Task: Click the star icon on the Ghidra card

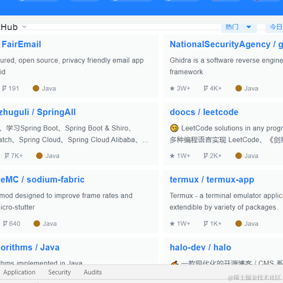Action: tap(172, 88)
